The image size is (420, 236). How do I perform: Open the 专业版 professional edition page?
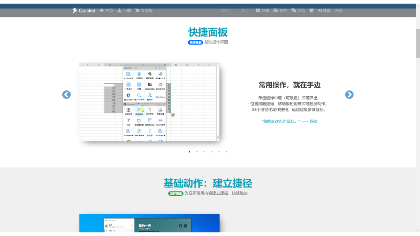pos(144,10)
